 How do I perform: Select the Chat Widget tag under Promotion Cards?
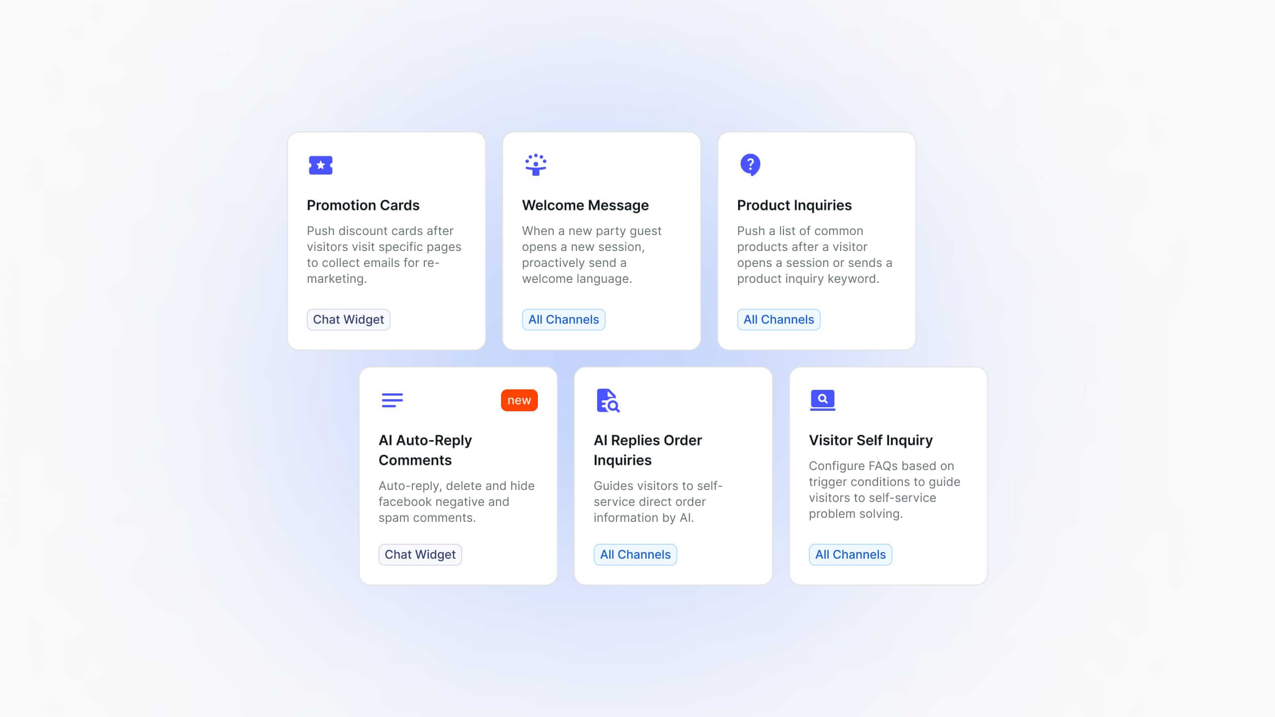tap(349, 320)
